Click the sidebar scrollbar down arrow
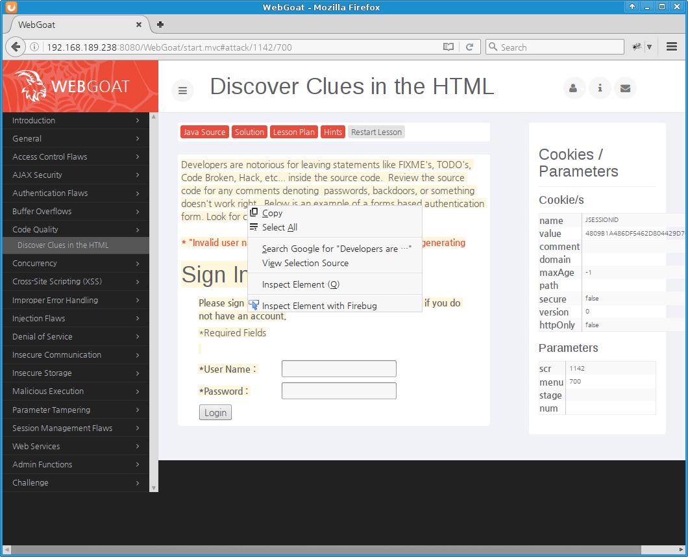The image size is (688, 557). (154, 488)
